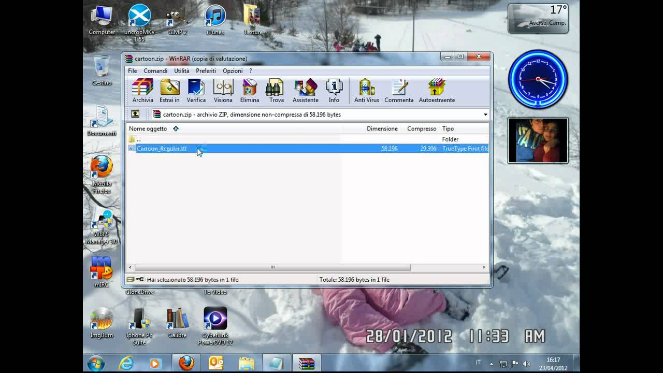Click the volume speaker tray icon

(527, 364)
